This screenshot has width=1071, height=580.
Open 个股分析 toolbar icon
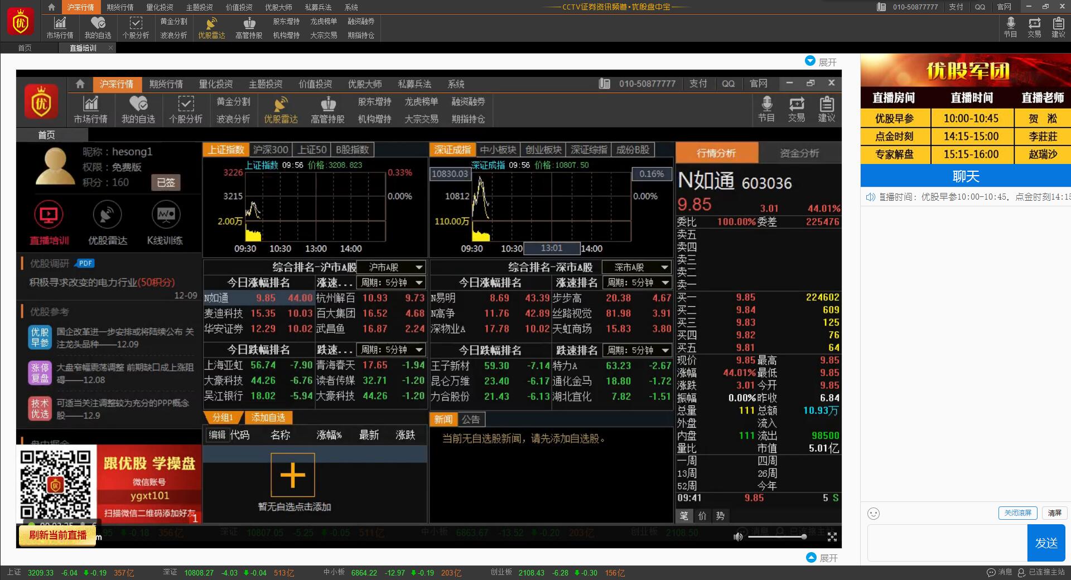pos(136,27)
